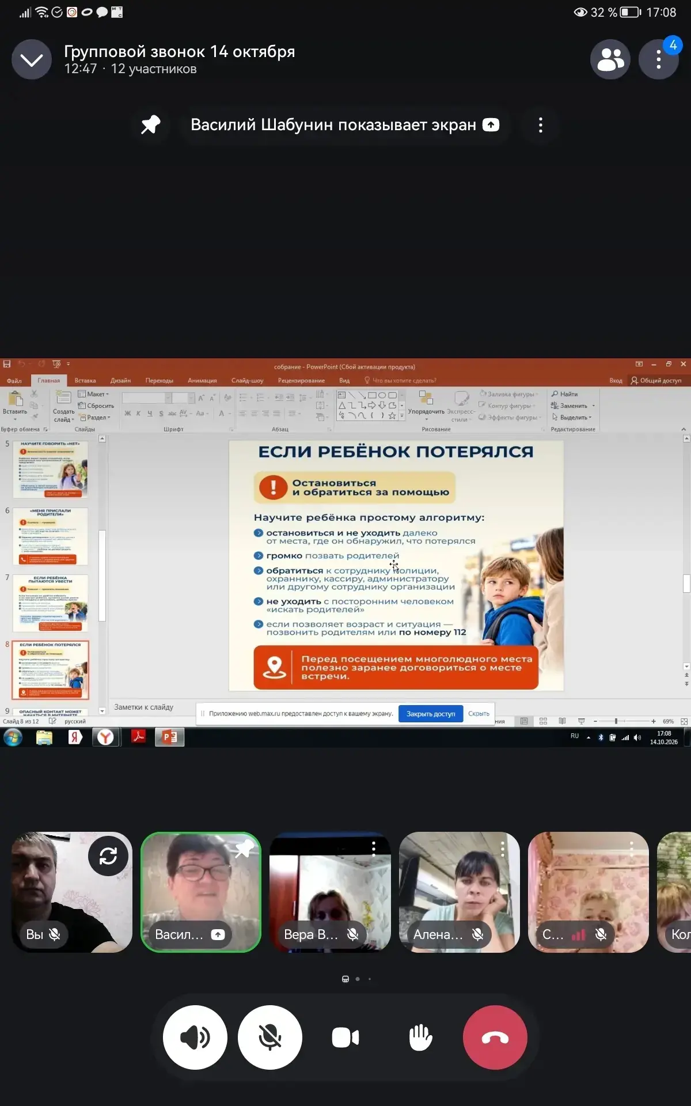Expand the Выделить dropdown

(571, 418)
